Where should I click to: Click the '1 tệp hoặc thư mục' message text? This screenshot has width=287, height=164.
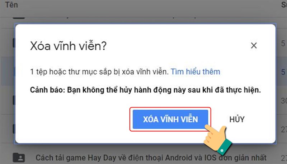99,72
